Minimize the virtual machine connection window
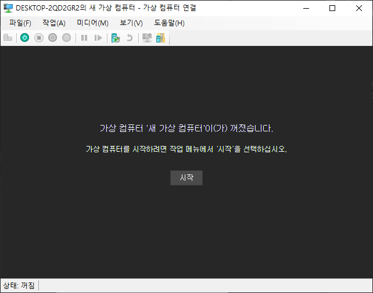Image resolution: width=373 pixels, height=293 pixels. click(x=306, y=8)
